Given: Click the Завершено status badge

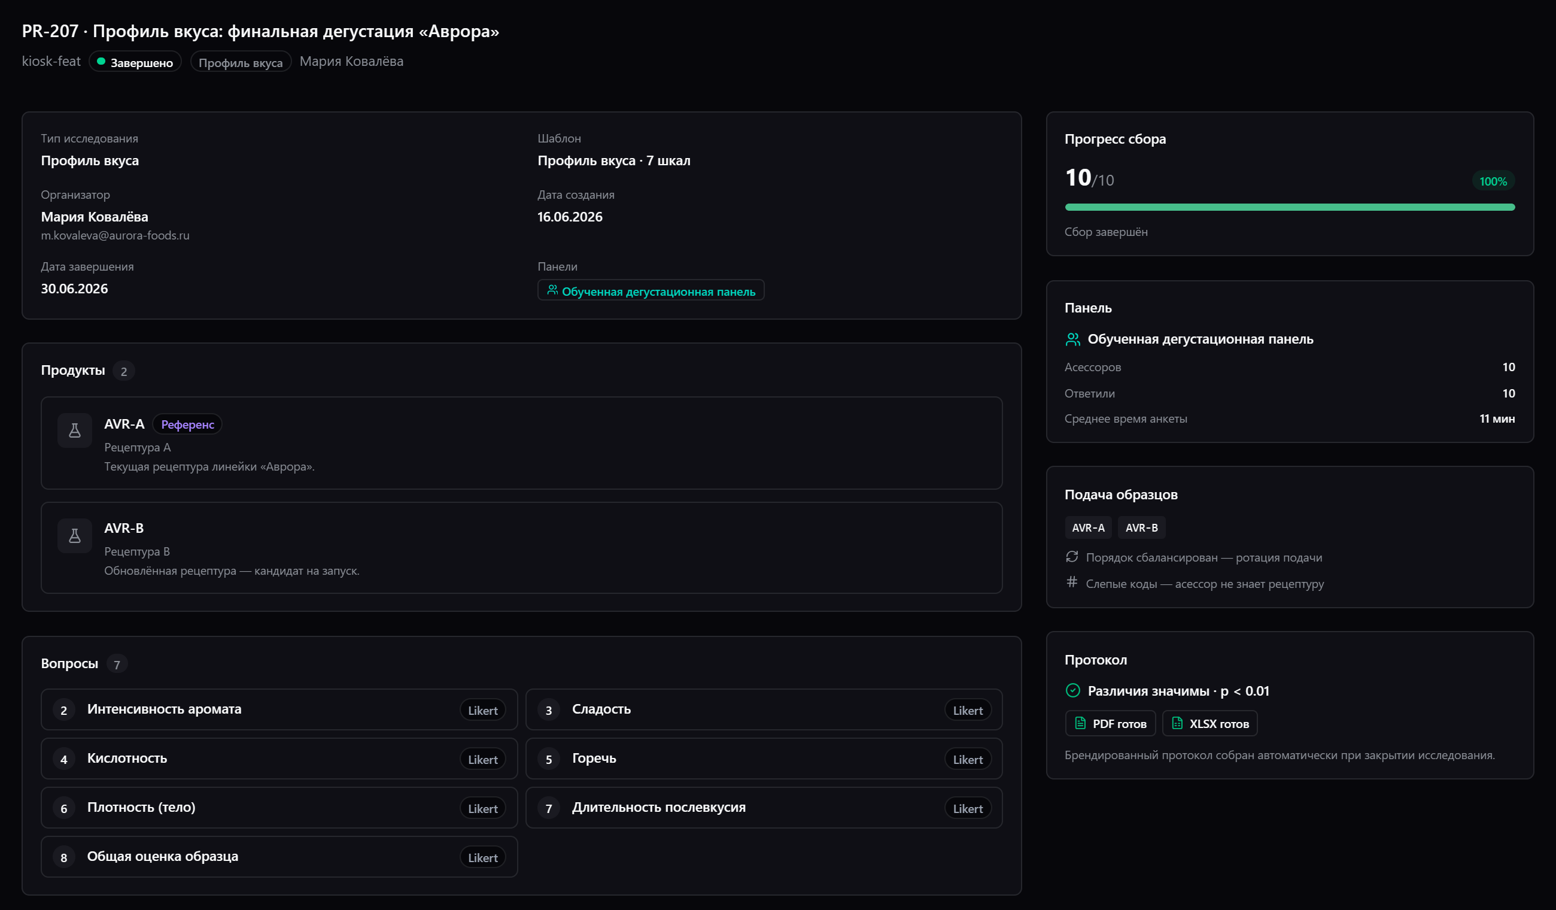Looking at the screenshot, I should (135, 62).
